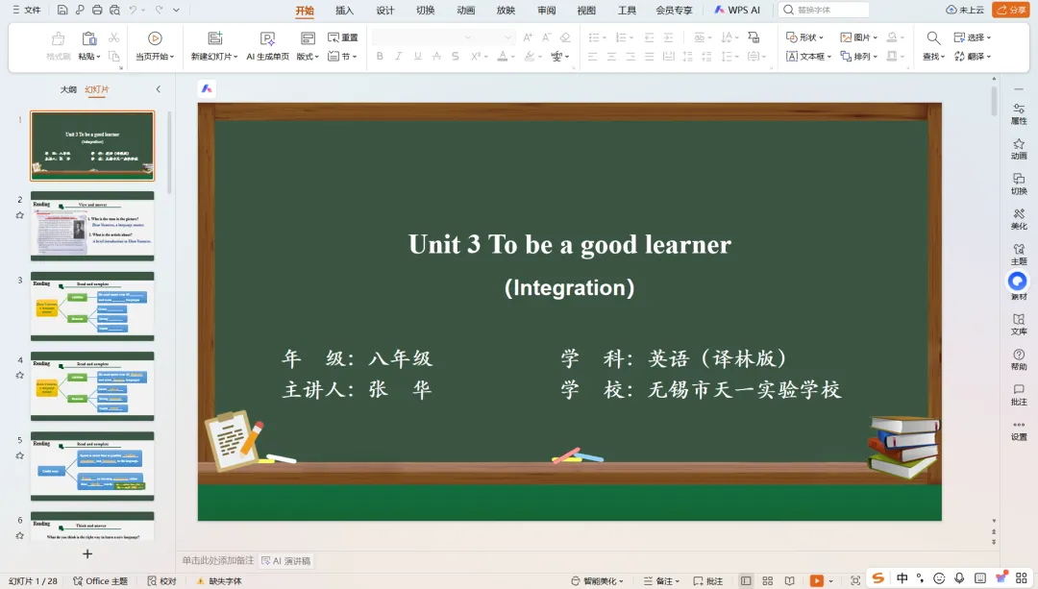Open 主题 theme panel in right sidebar

[1019, 254]
